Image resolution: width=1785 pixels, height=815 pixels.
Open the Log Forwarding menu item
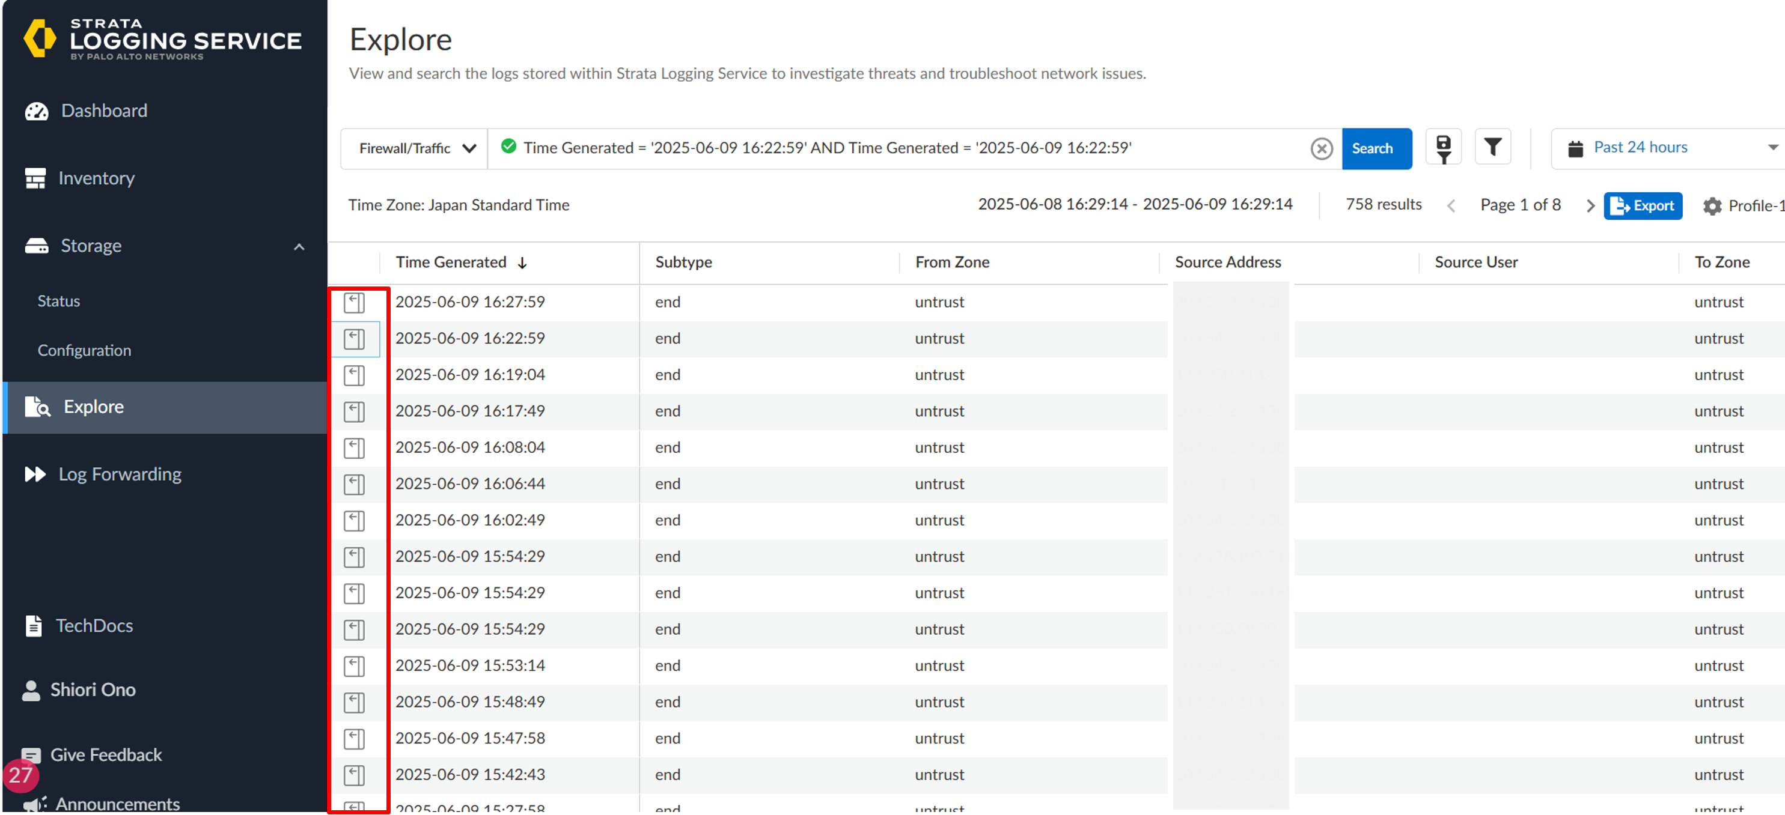click(120, 474)
